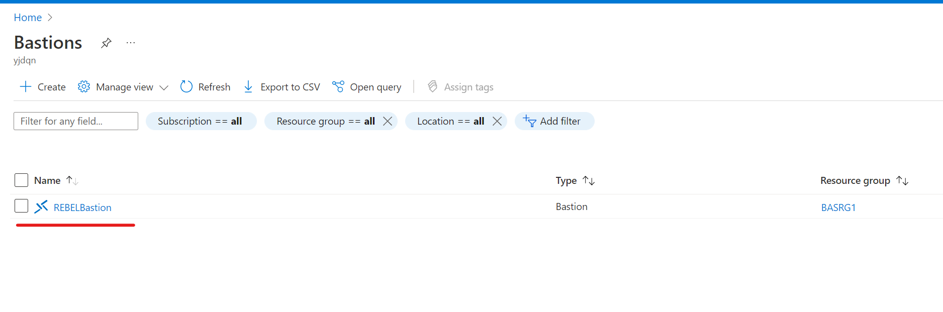Image resolution: width=943 pixels, height=312 pixels.
Task: Toggle the select-all checkbox beside Name
Action: [x=21, y=180]
